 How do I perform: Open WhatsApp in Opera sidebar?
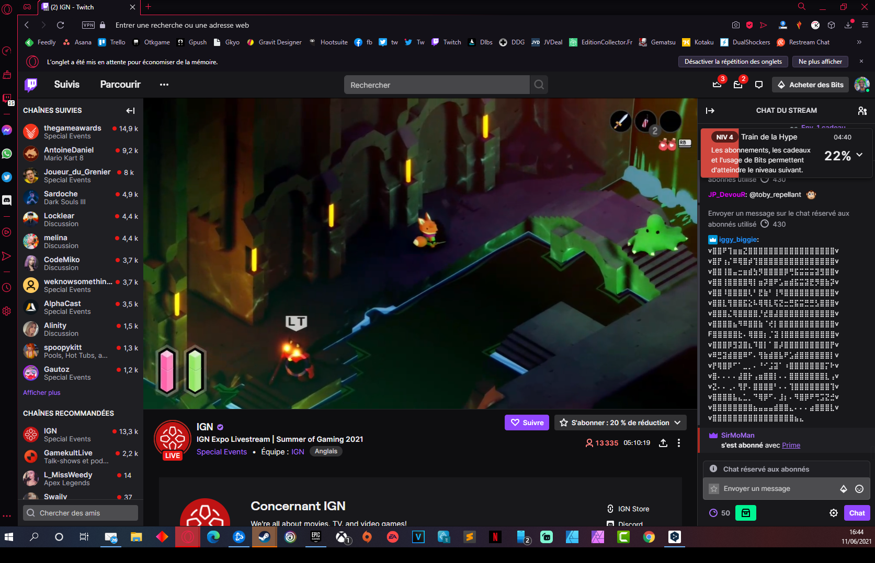coord(7,154)
